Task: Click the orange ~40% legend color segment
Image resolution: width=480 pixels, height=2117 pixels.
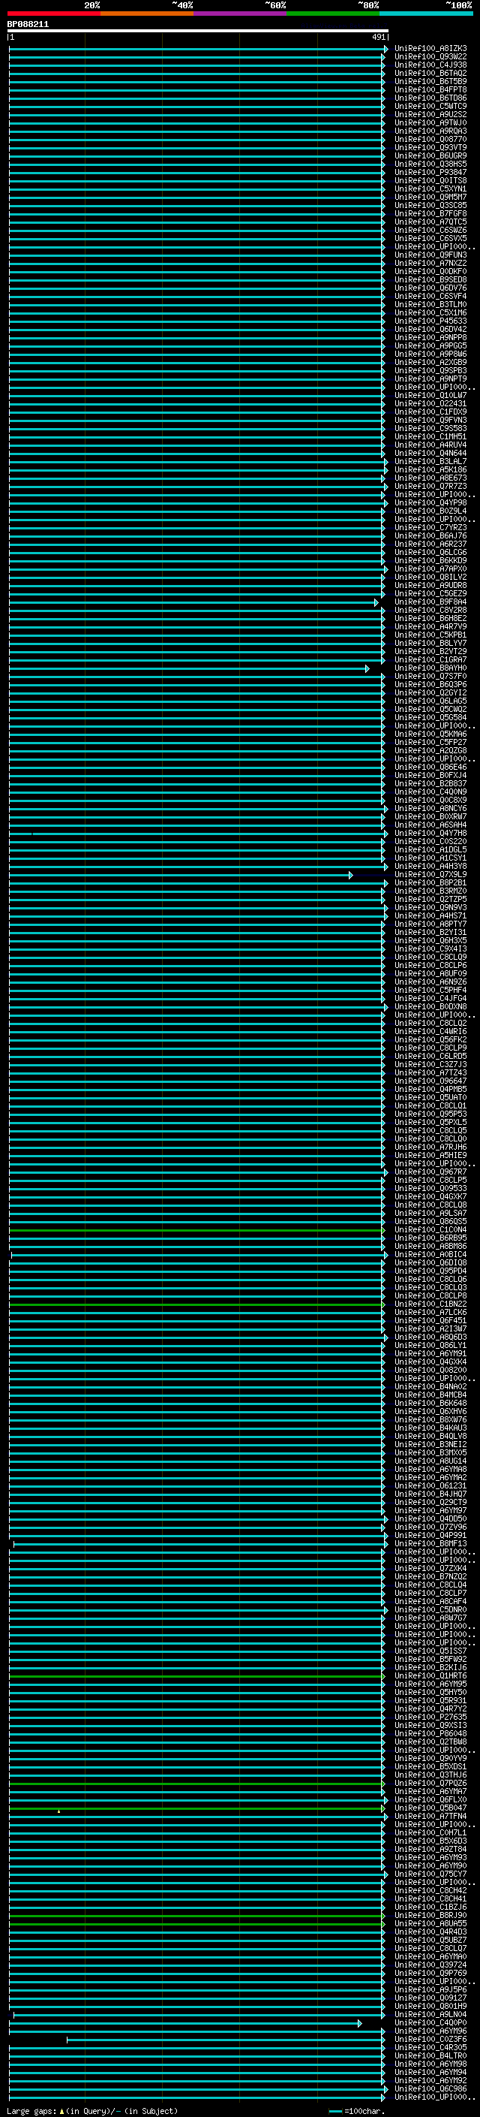Action: (147, 14)
